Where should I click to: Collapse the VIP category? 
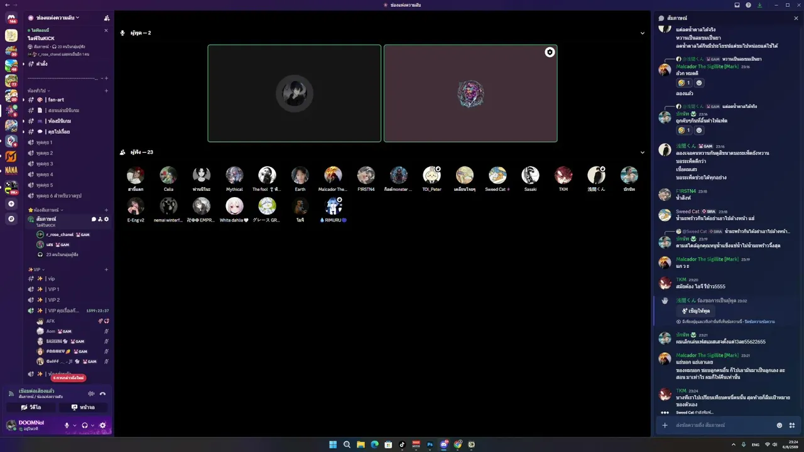pyautogui.click(x=36, y=269)
